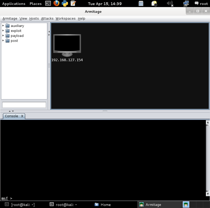Open the Attacks menu
The image size is (210, 208).
(x=47, y=19)
